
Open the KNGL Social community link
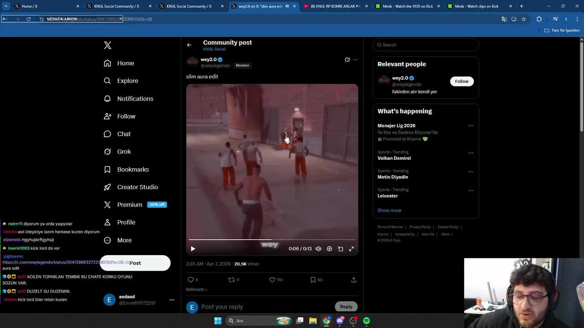tap(214, 49)
